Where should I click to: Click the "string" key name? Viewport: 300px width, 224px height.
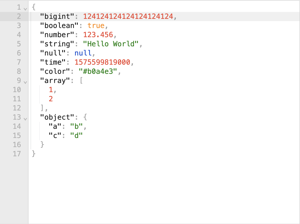[x=57, y=44]
